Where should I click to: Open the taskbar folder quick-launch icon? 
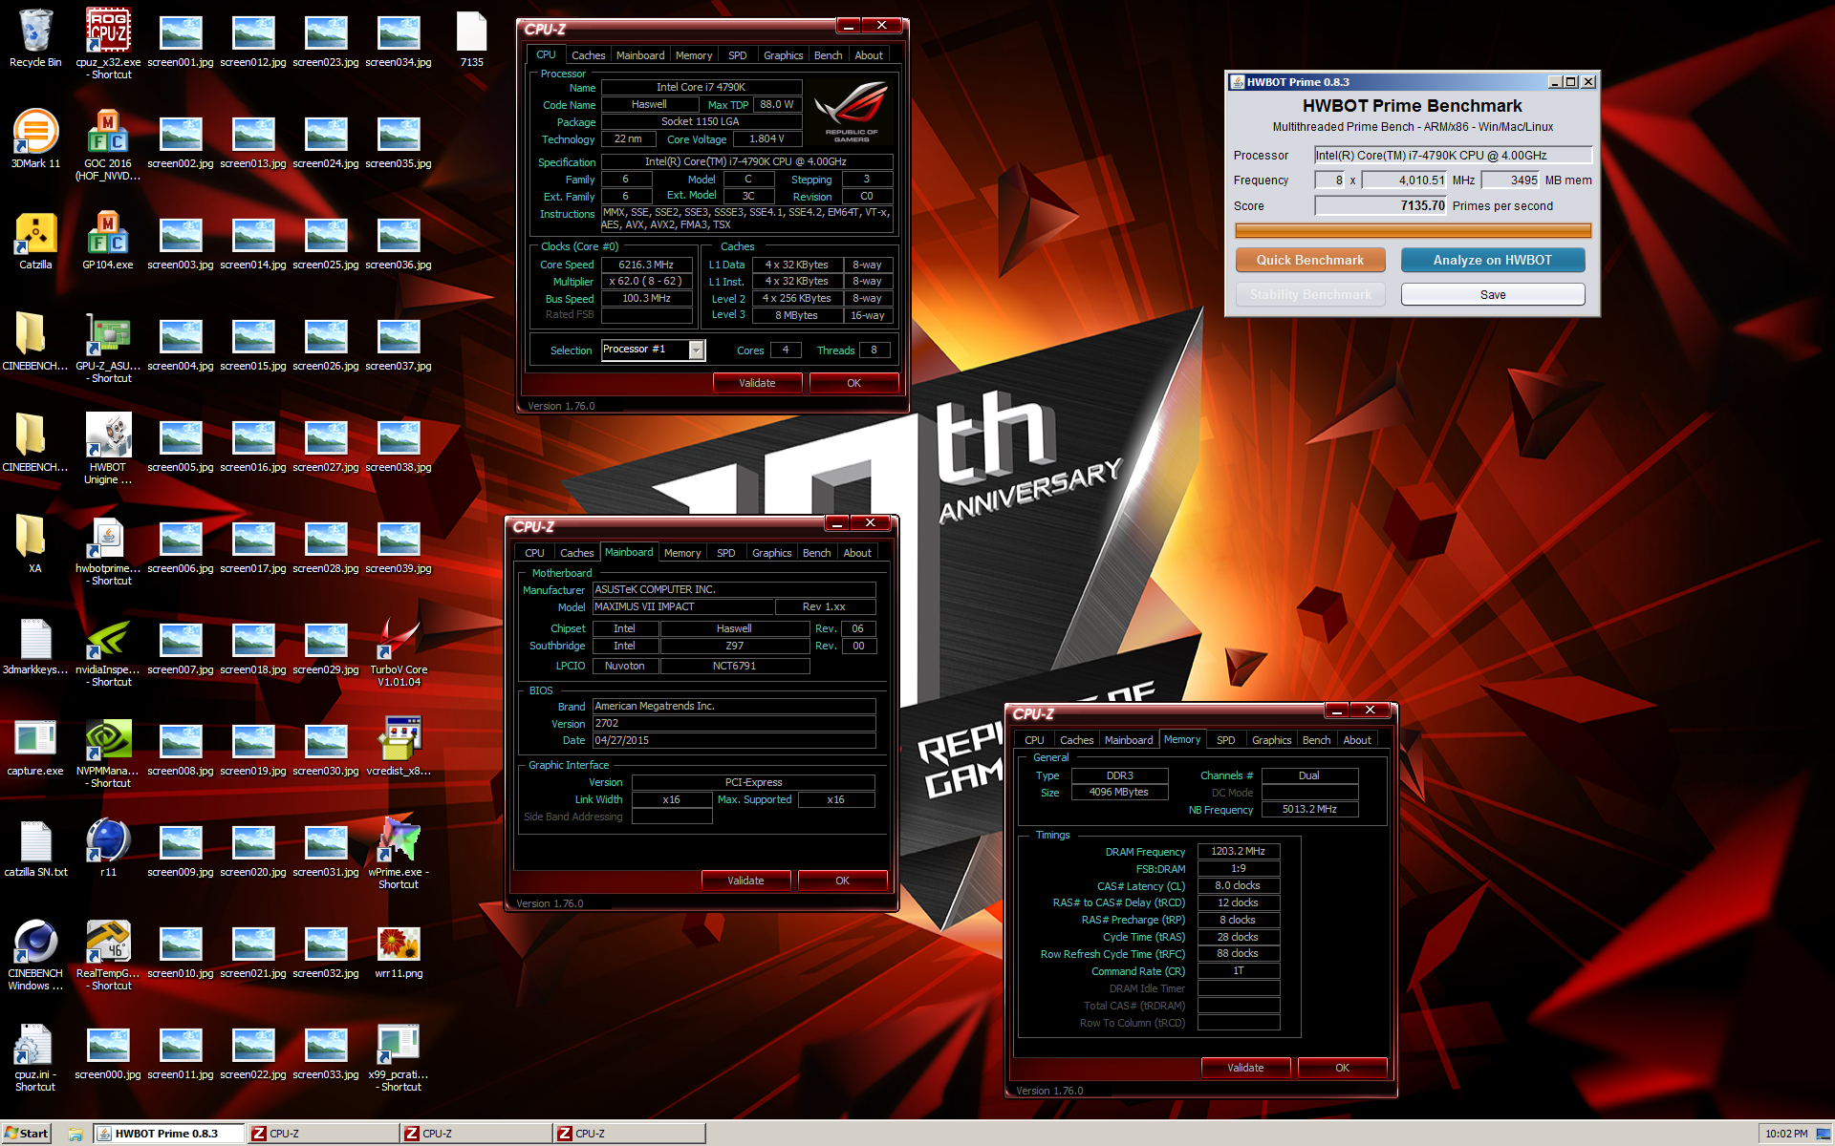[x=76, y=1135]
